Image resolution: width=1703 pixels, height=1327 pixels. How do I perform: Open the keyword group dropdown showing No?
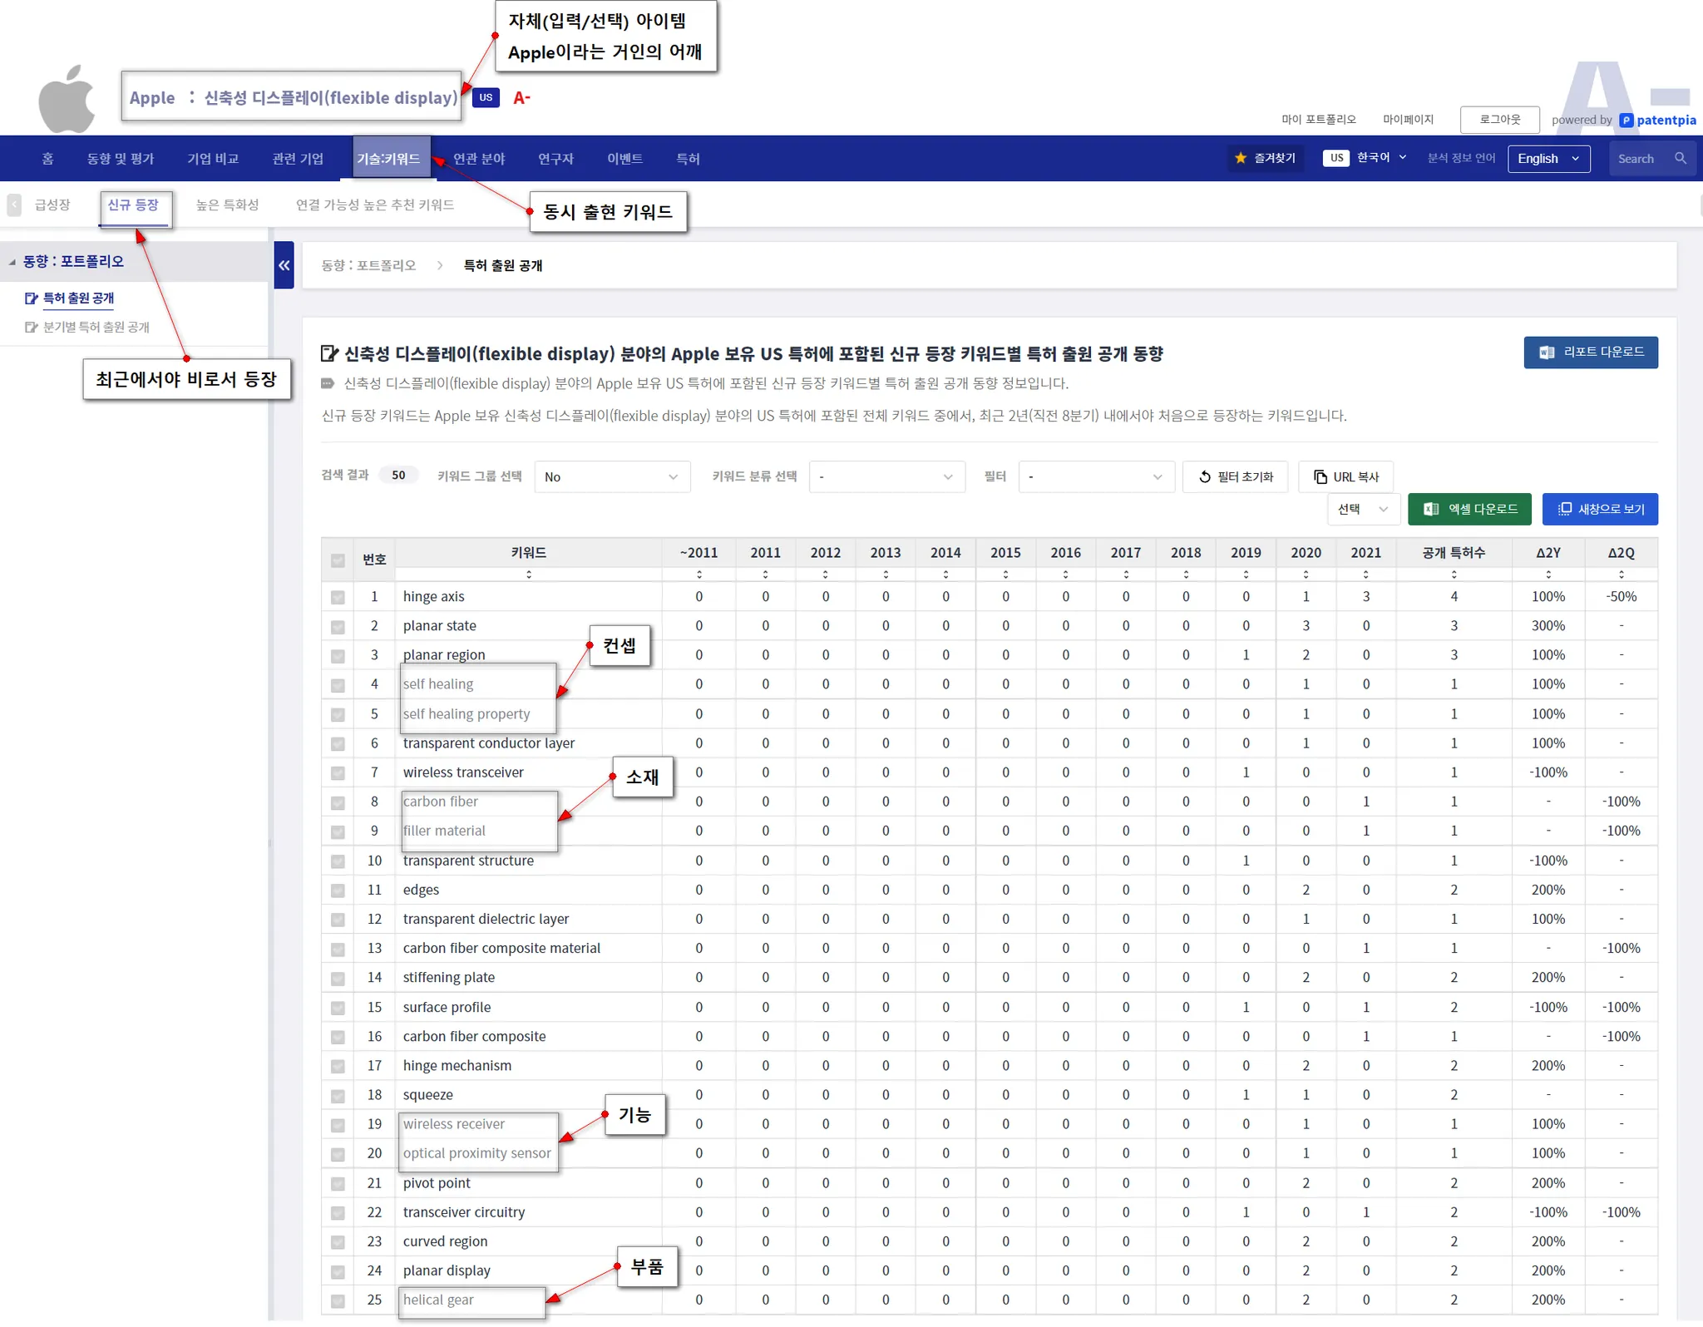pos(611,476)
